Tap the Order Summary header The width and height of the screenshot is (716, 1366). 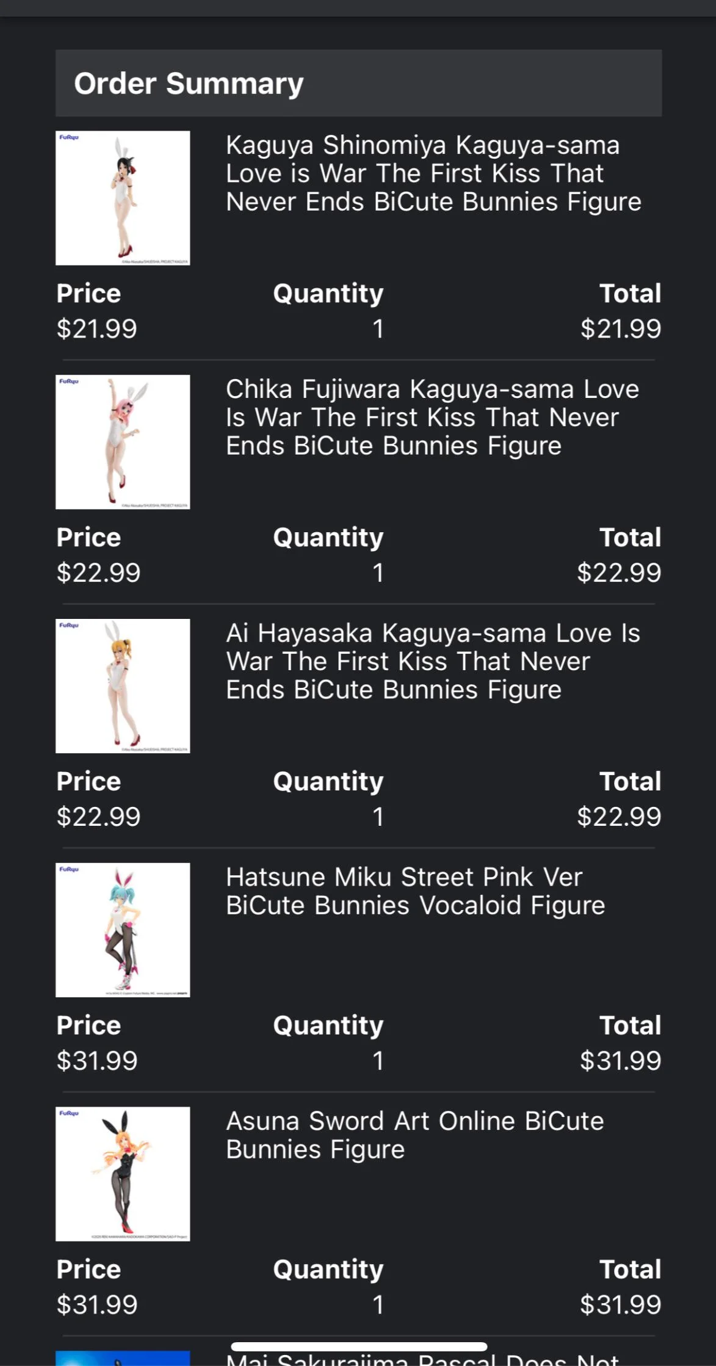(189, 83)
